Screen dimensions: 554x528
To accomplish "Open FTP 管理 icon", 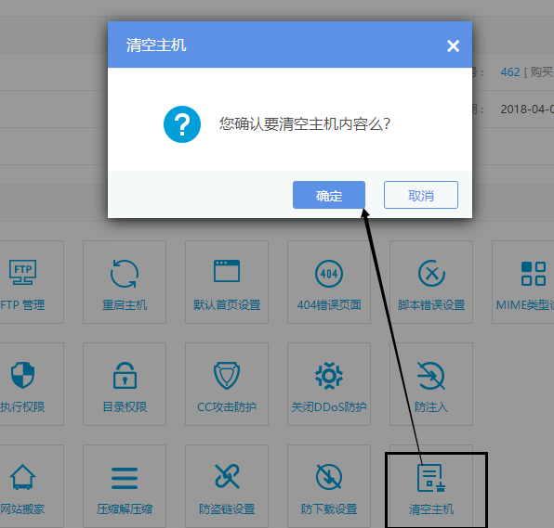I will pyautogui.click(x=23, y=272).
